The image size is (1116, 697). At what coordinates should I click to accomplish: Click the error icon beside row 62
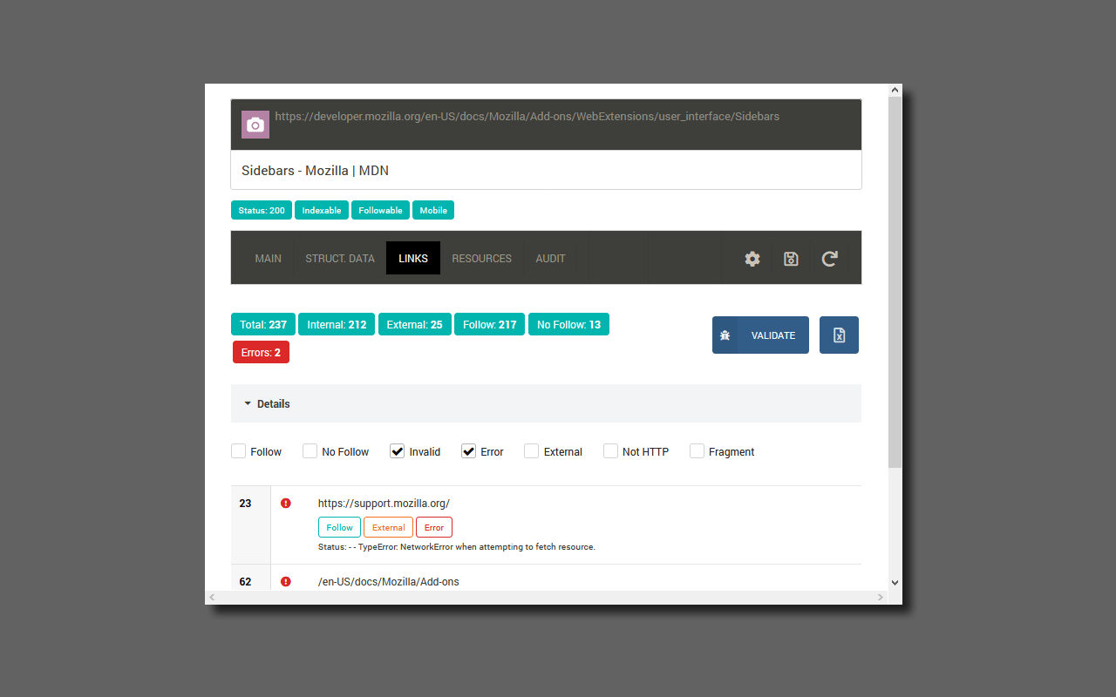[x=286, y=582]
